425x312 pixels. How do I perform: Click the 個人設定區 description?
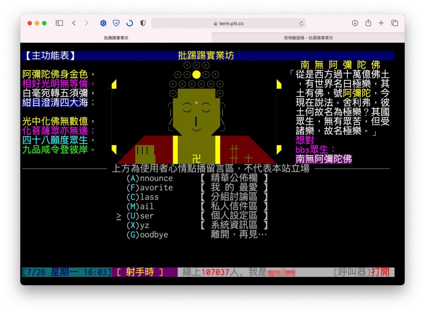pyautogui.click(x=234, y=216)
